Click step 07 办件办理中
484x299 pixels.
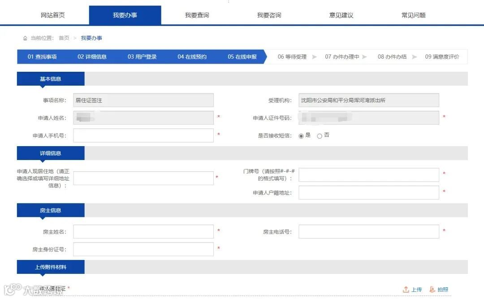click(342, 57)
